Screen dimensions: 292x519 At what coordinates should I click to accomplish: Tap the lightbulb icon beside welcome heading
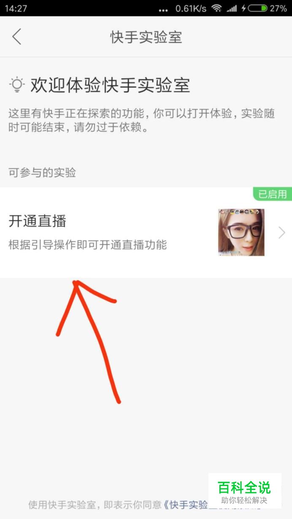pos(17,85)
